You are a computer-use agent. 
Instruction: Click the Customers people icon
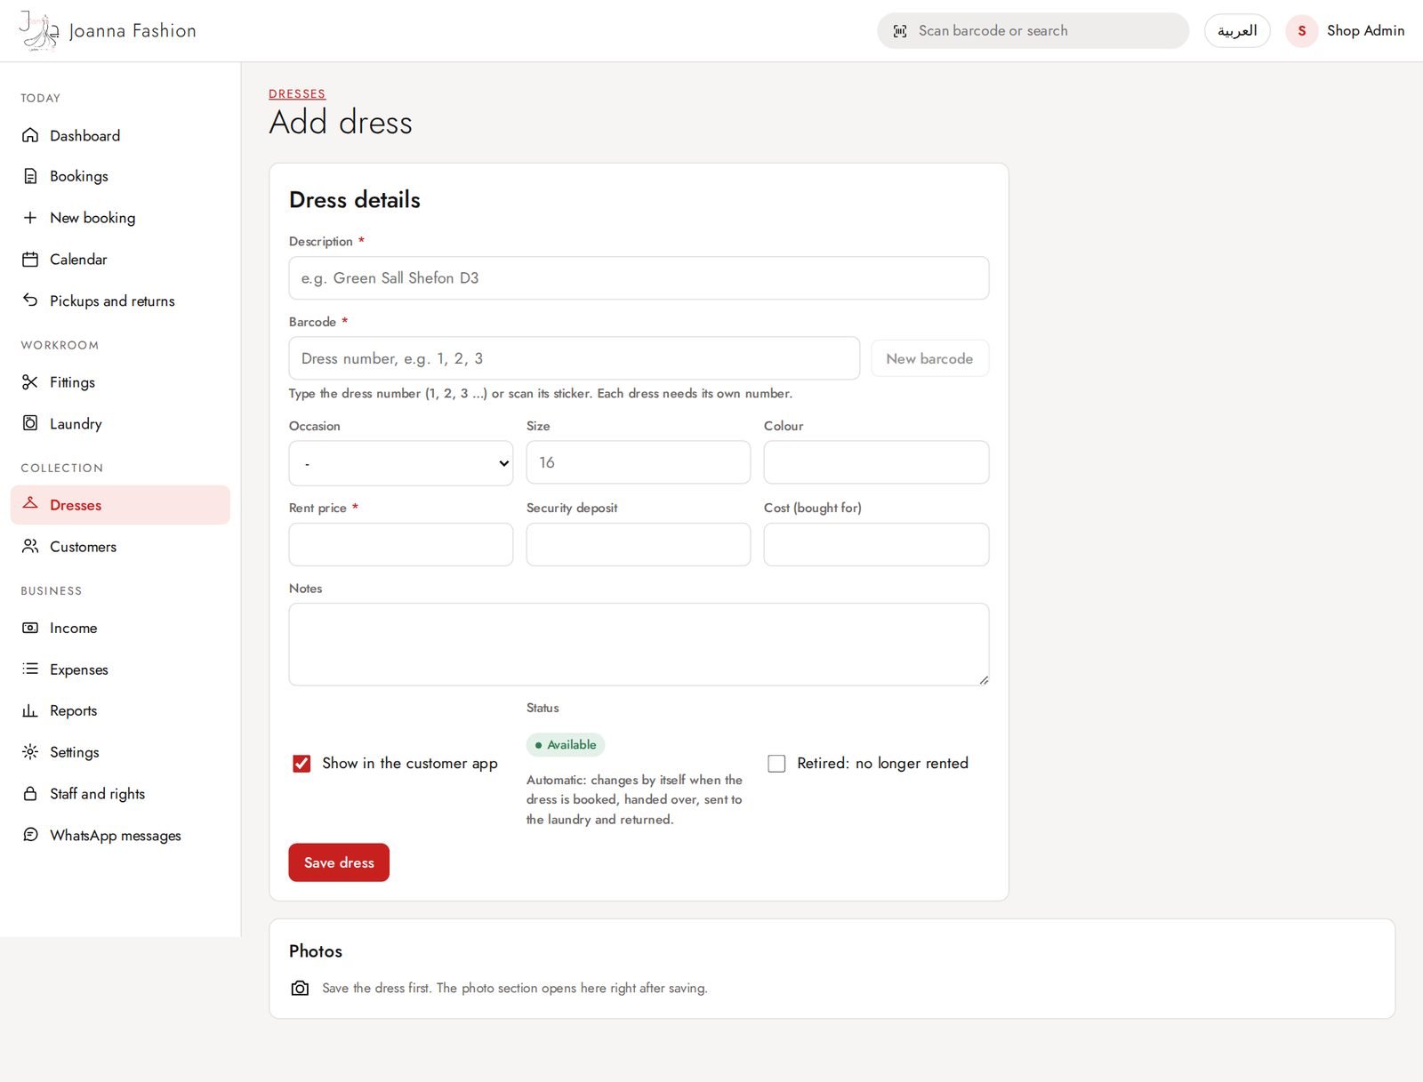(x=30, y=546)
